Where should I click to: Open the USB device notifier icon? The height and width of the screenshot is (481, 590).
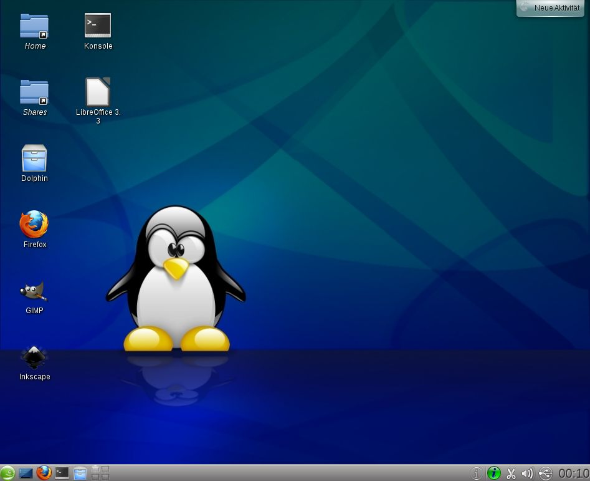[x=546, y=474]
